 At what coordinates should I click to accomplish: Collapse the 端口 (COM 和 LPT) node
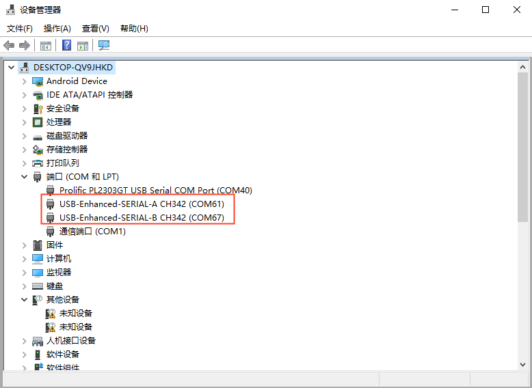point(25,177)
